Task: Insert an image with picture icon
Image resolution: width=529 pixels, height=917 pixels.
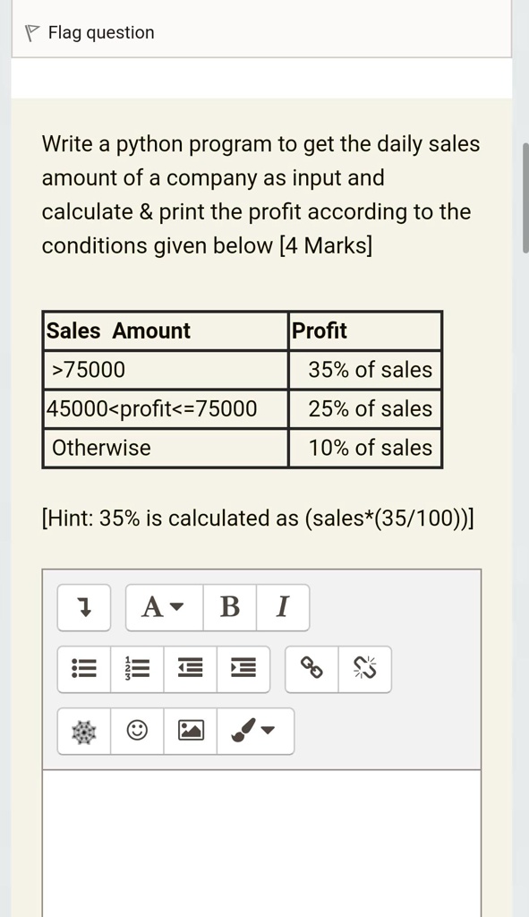Action: pos(191,731)
